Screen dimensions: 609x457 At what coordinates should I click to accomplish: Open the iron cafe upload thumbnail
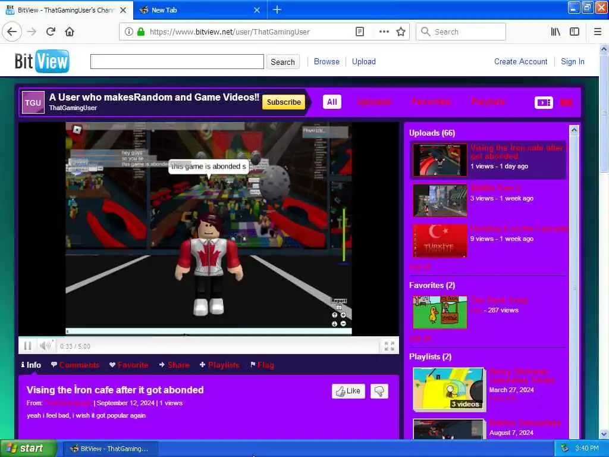click(440, 160)
